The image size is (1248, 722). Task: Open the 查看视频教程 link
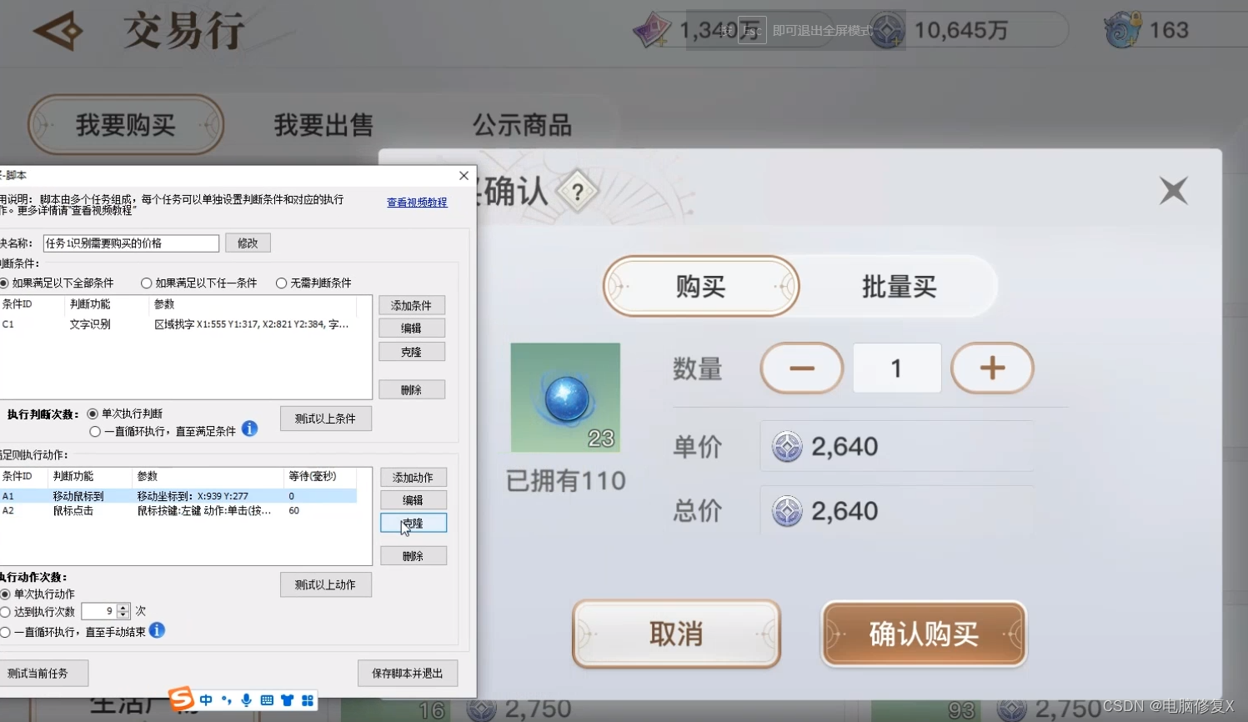point(417,202)
